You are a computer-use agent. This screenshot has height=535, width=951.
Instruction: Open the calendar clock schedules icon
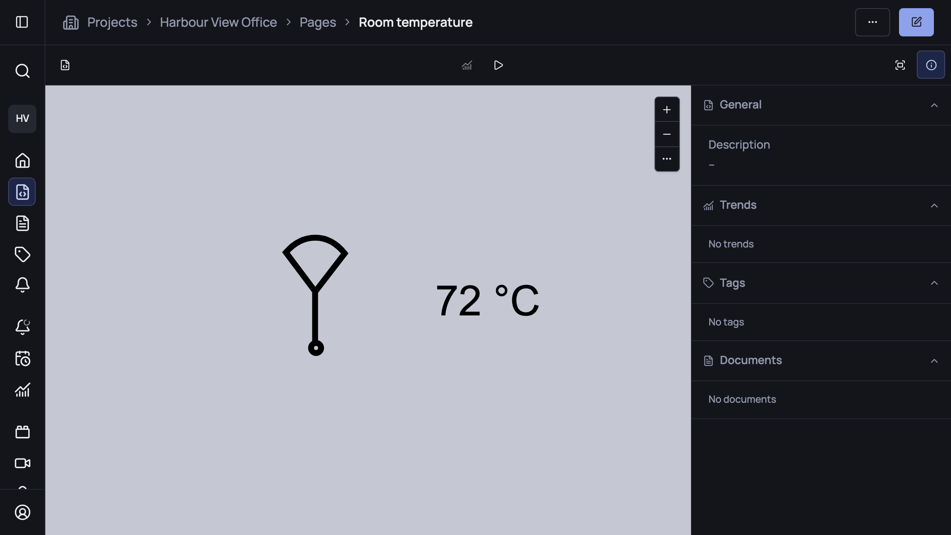[x=22, y=359]
